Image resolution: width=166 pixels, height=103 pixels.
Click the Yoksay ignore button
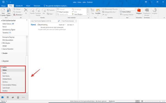click(x=17, y=9)
